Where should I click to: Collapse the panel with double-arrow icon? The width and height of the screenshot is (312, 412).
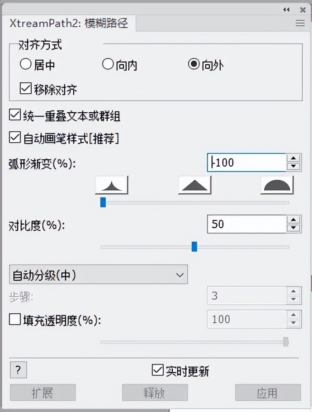point(286,10)
